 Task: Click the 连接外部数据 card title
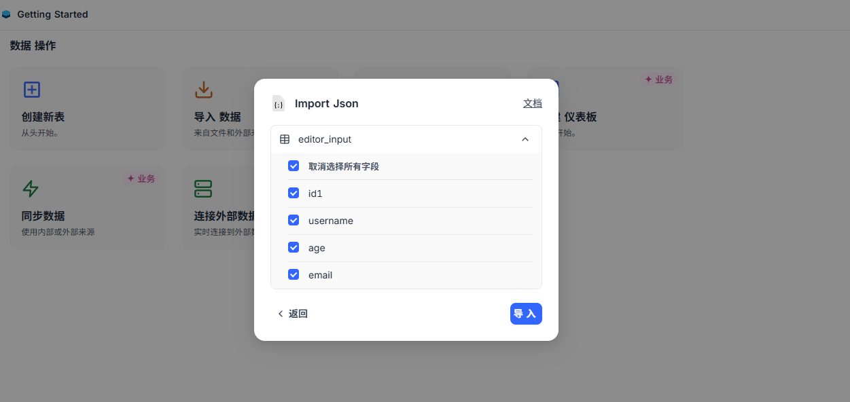(x=225, y=216)
